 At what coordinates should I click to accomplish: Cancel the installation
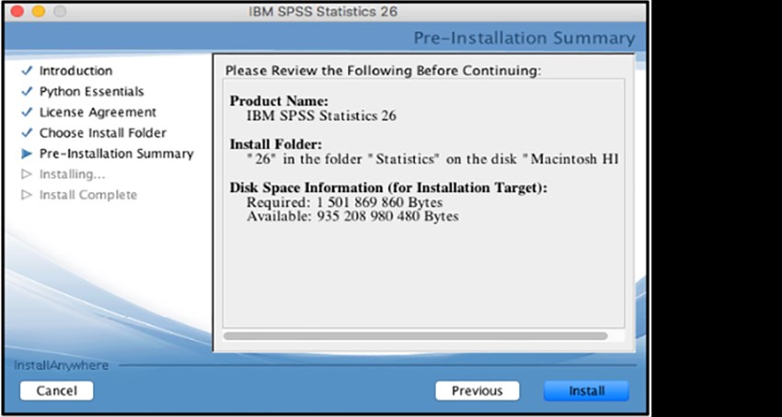(56, 391)
